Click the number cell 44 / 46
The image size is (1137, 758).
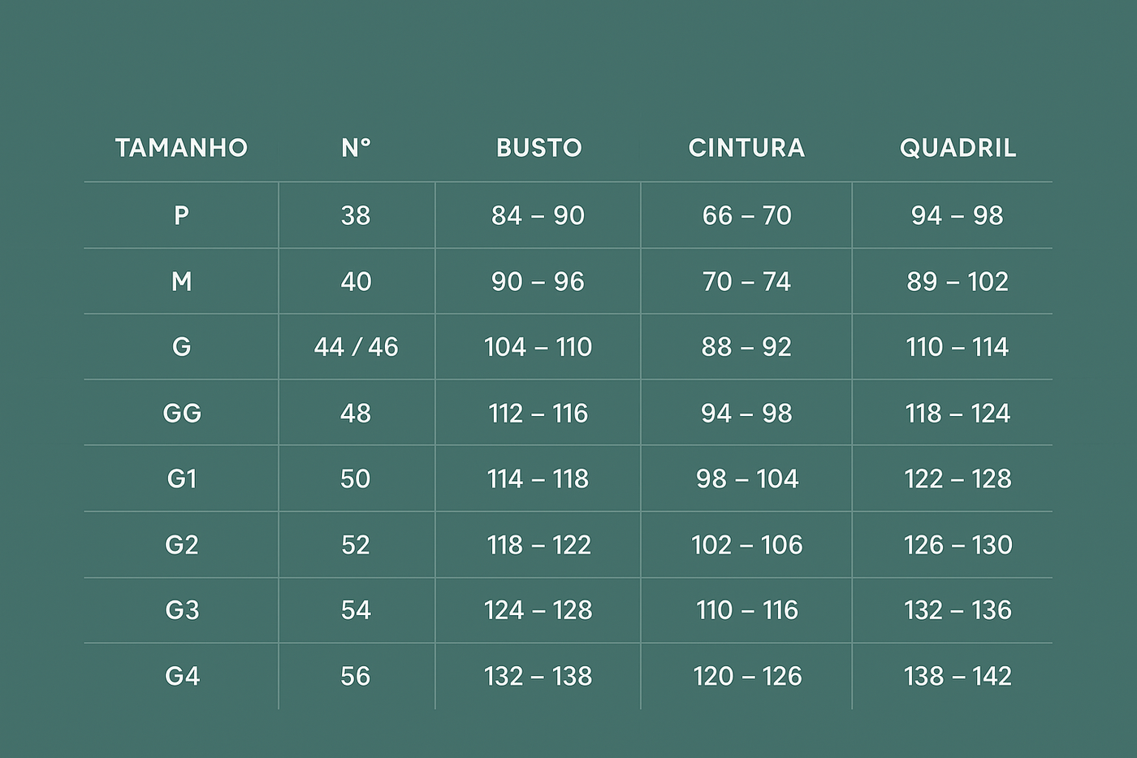356,347
